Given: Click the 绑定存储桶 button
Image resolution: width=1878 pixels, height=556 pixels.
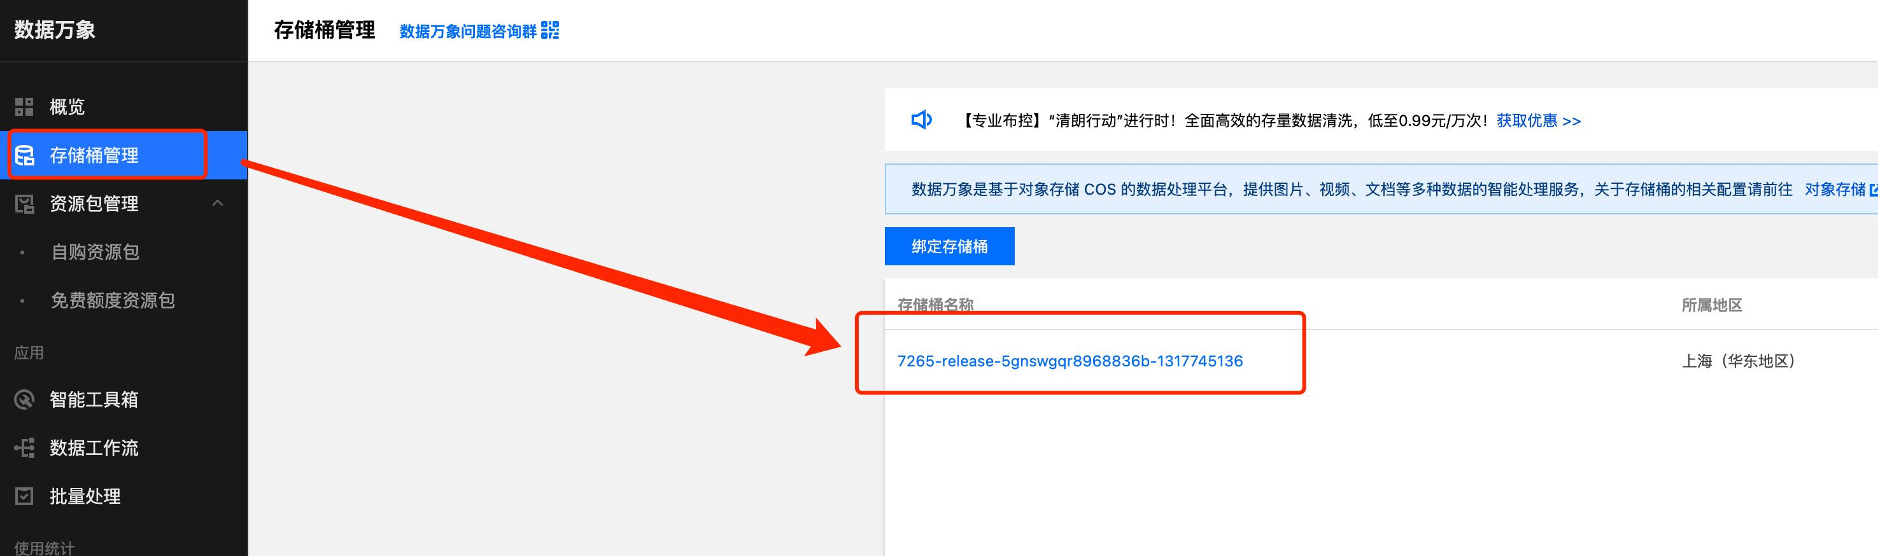Looking at the screenshot, I should (949, 246).
